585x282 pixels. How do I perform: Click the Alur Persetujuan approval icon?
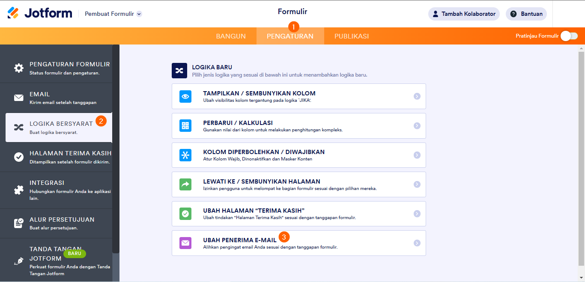19,223
